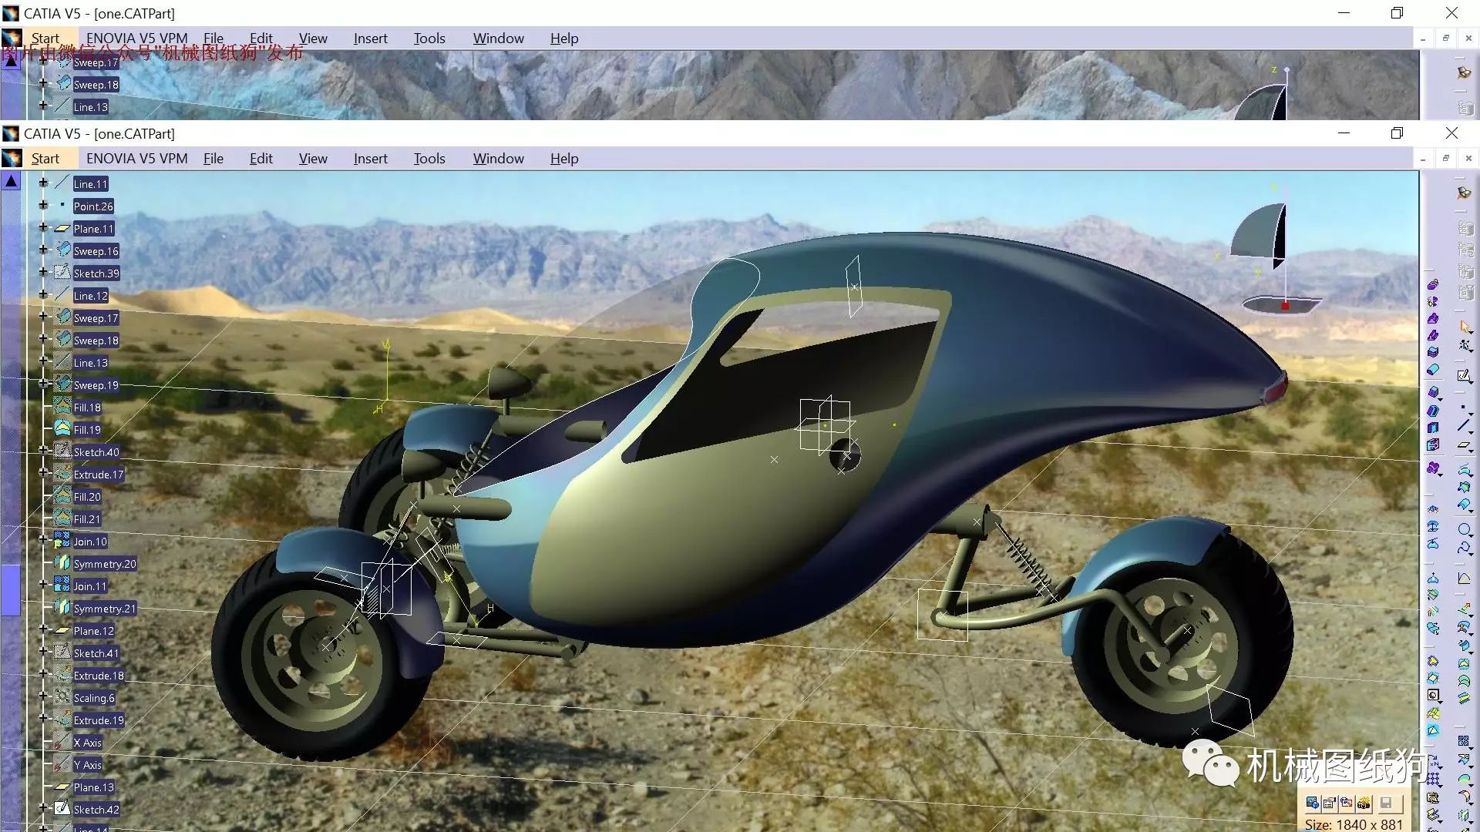The image size is (1480, 832).
Task: Expand the Extrude.18 tree node
Action: [43, 675]
